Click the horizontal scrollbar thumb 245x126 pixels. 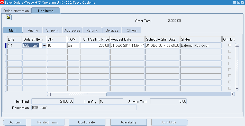[x=79, y=94]
